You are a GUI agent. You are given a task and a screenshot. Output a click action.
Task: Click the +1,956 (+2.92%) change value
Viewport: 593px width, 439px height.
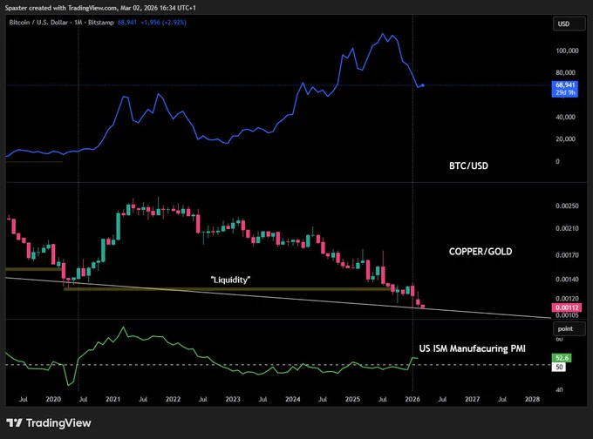tap(163, 23)
